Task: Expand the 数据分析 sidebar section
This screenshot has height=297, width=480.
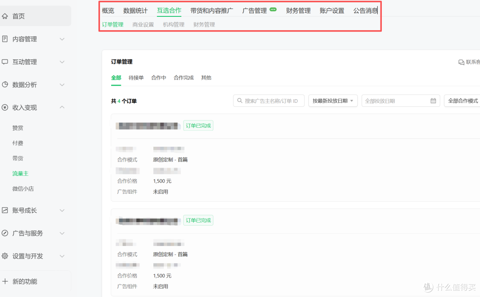Action: [62, 85]
